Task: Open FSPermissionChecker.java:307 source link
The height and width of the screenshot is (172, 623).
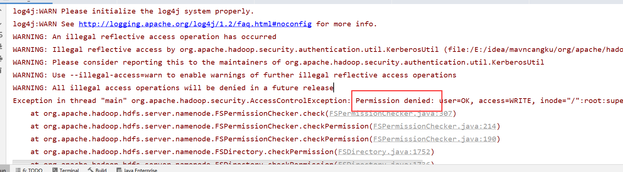Action: pyautogui.click(x=391, y=114)
